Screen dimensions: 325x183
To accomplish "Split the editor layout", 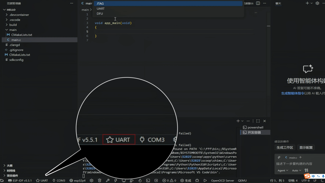I will [x=258, y=3].
